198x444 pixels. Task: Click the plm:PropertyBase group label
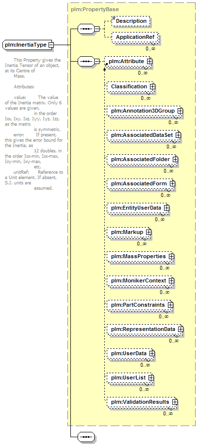[95, 9]
